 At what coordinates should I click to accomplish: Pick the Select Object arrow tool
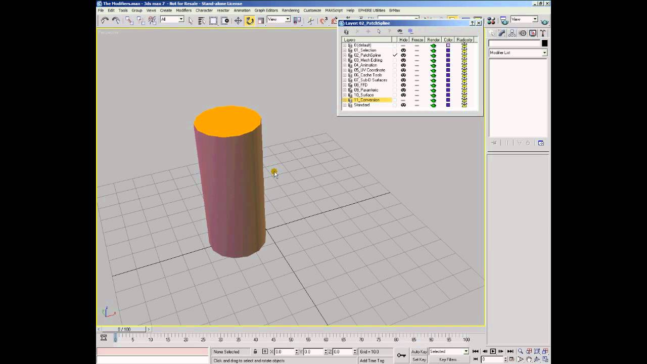[x=191, y=21]
